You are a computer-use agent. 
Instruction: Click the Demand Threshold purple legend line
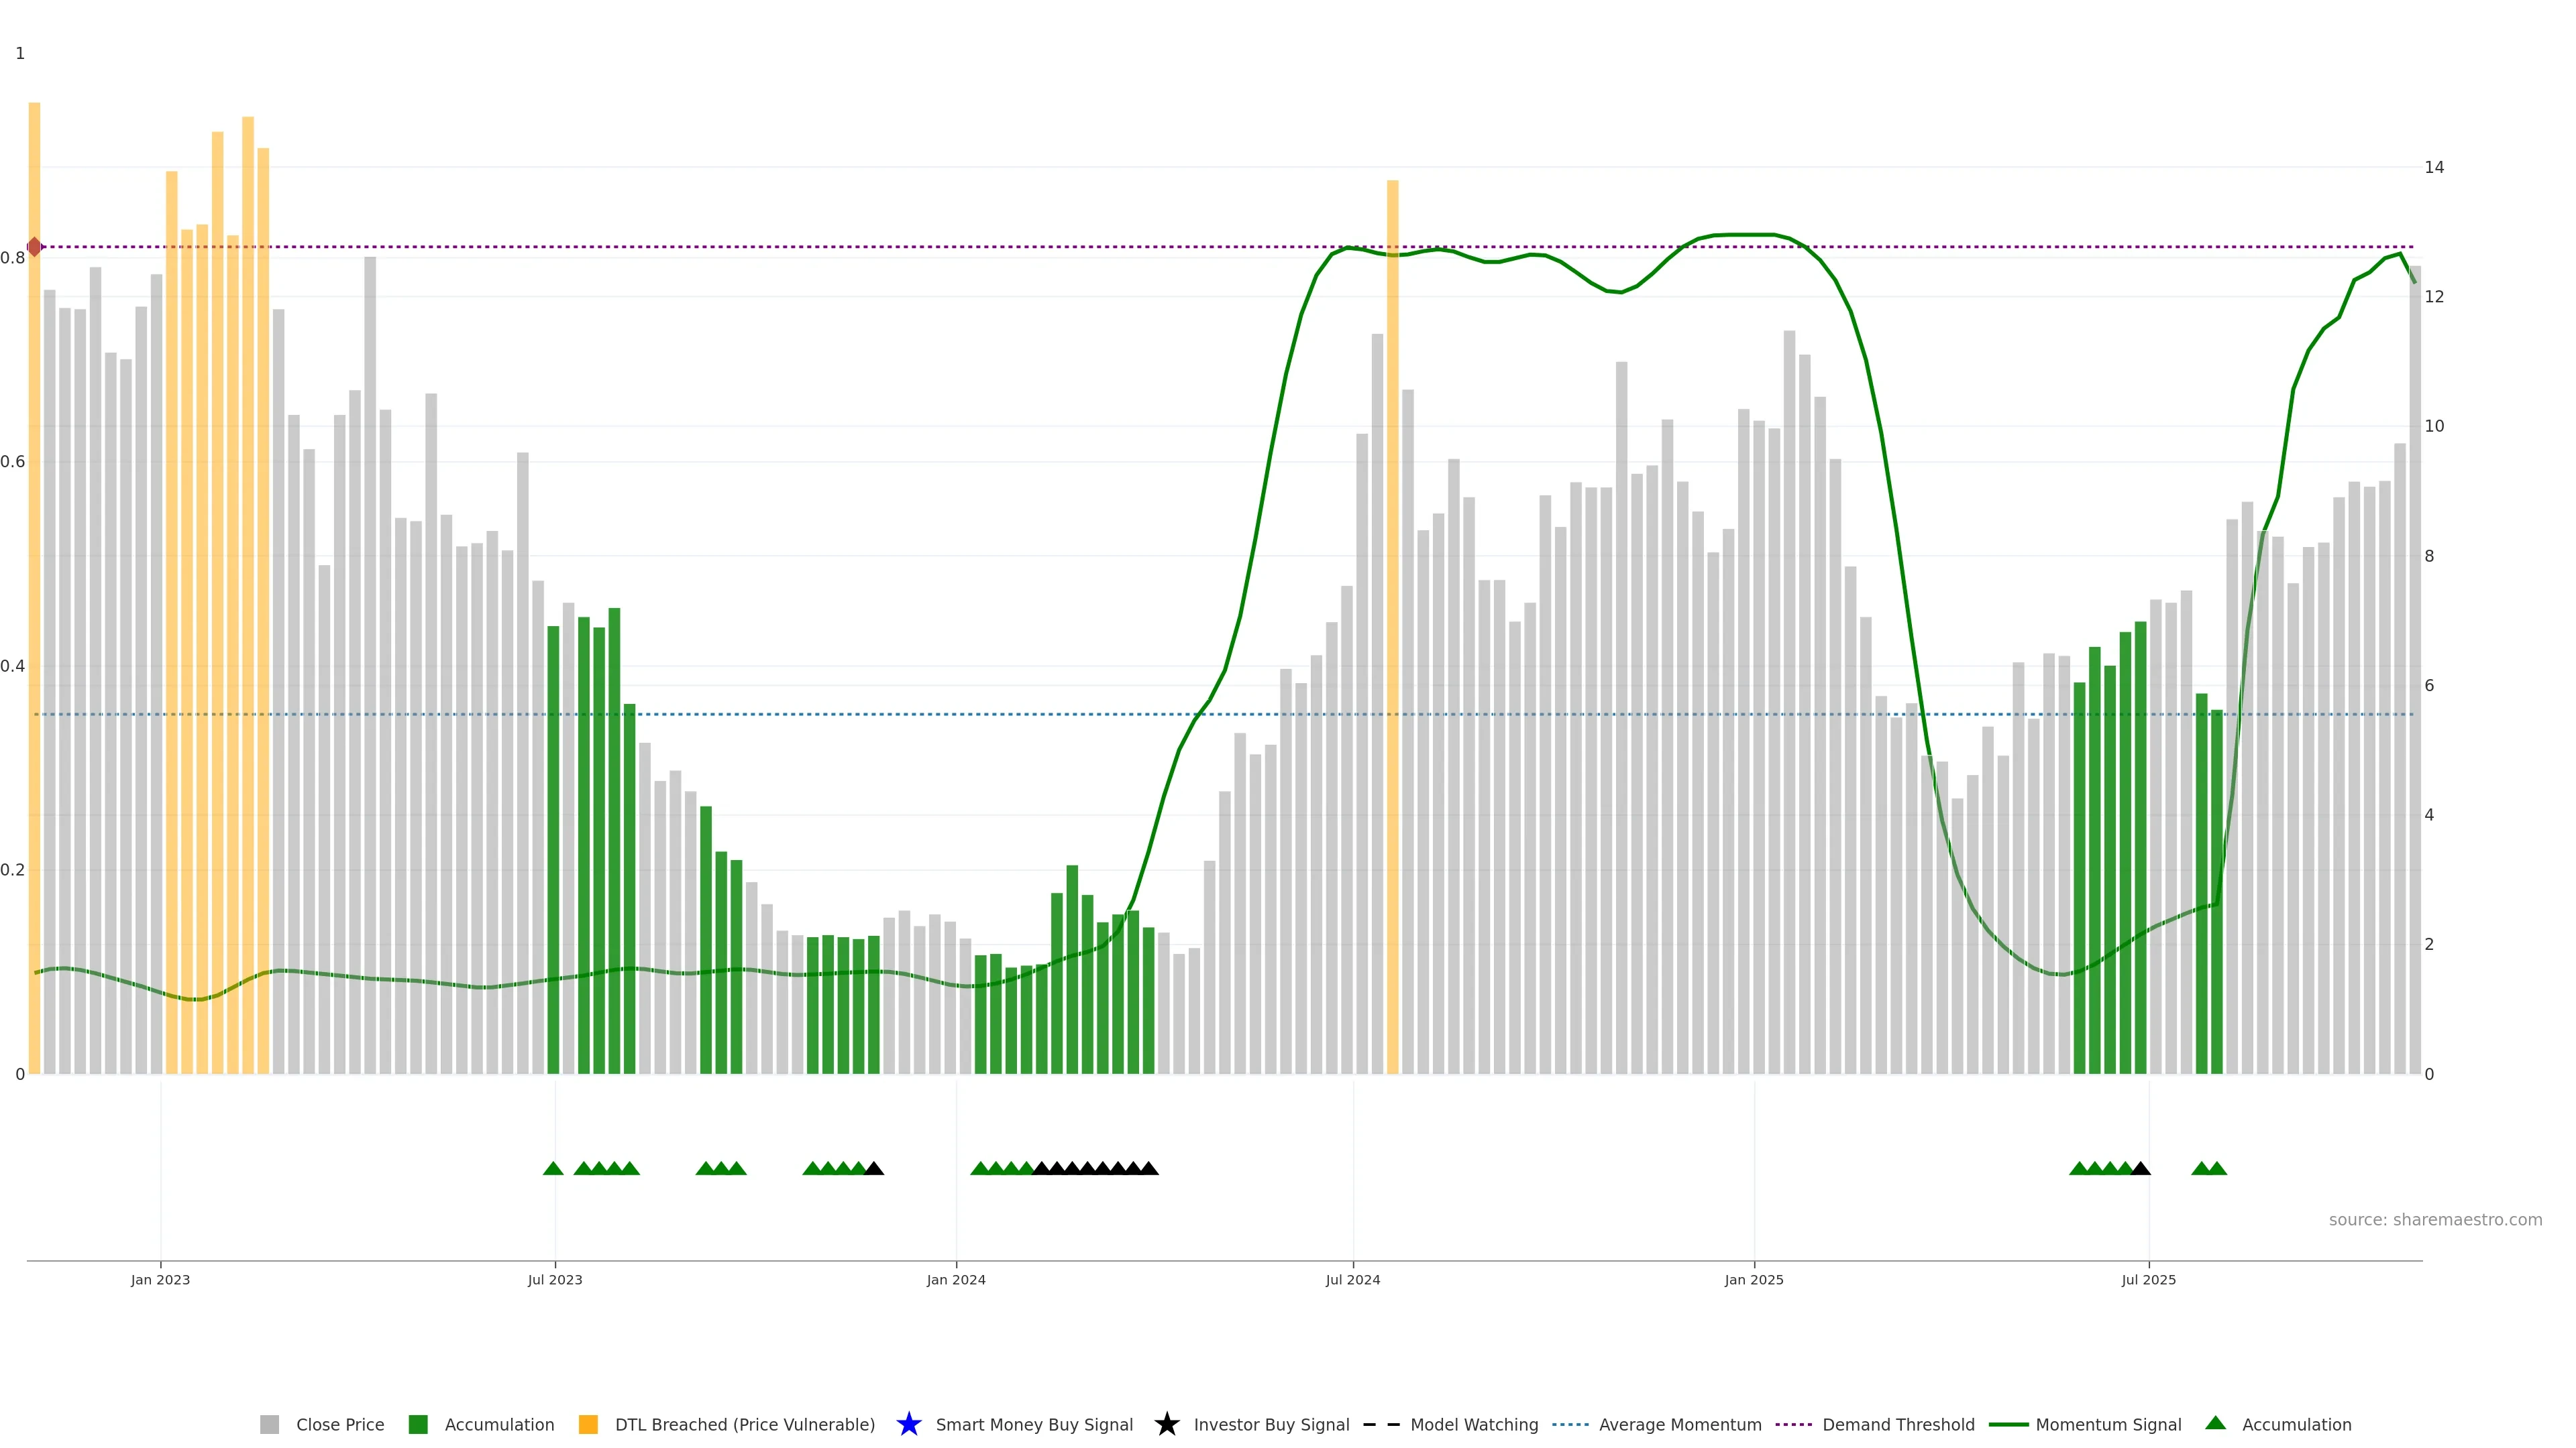1793,1424
